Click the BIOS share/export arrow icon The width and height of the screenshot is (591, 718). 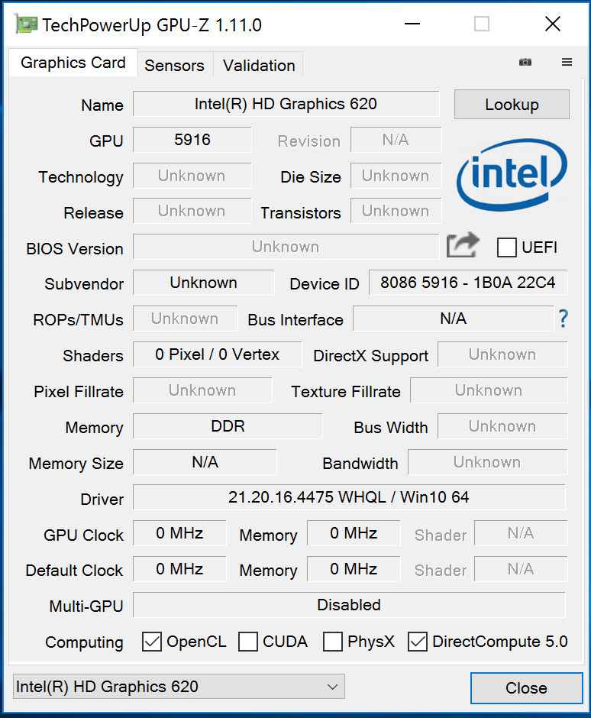tap(463, 246)
